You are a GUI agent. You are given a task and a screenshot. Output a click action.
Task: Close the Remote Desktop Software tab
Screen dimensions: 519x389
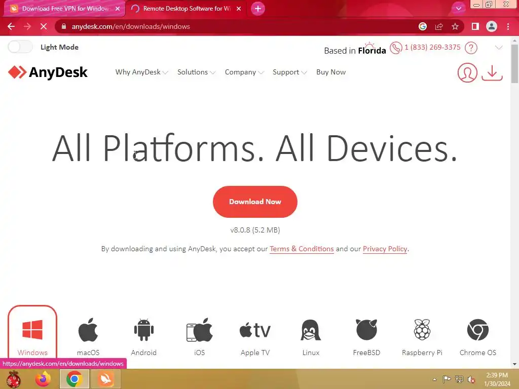(x=239, y=9)
